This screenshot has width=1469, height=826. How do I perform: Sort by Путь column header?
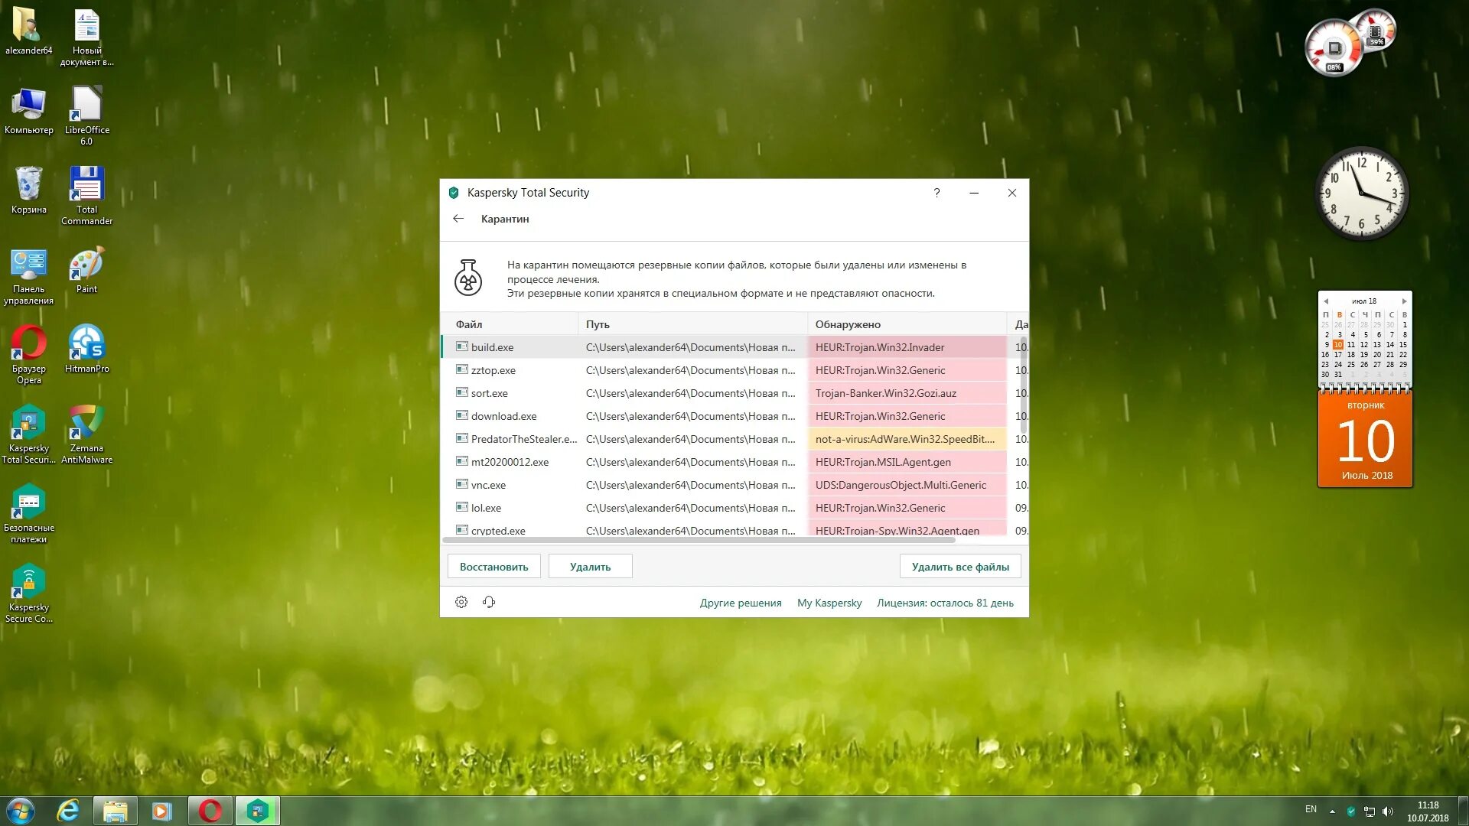[692, 324]
